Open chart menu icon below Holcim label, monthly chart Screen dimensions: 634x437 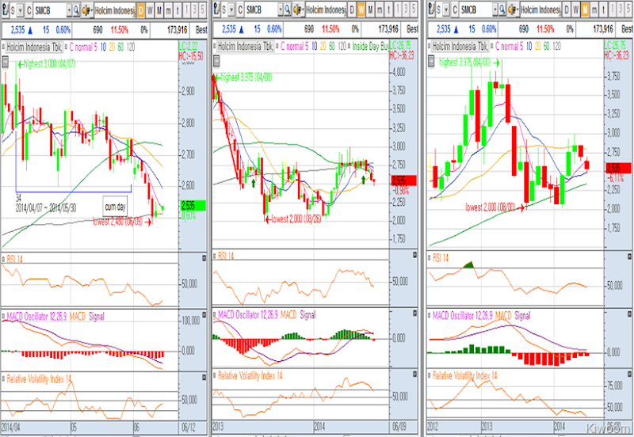point(431,61)
